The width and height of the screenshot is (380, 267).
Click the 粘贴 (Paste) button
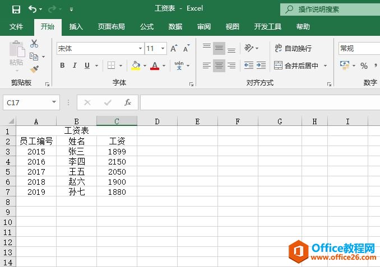16,55
